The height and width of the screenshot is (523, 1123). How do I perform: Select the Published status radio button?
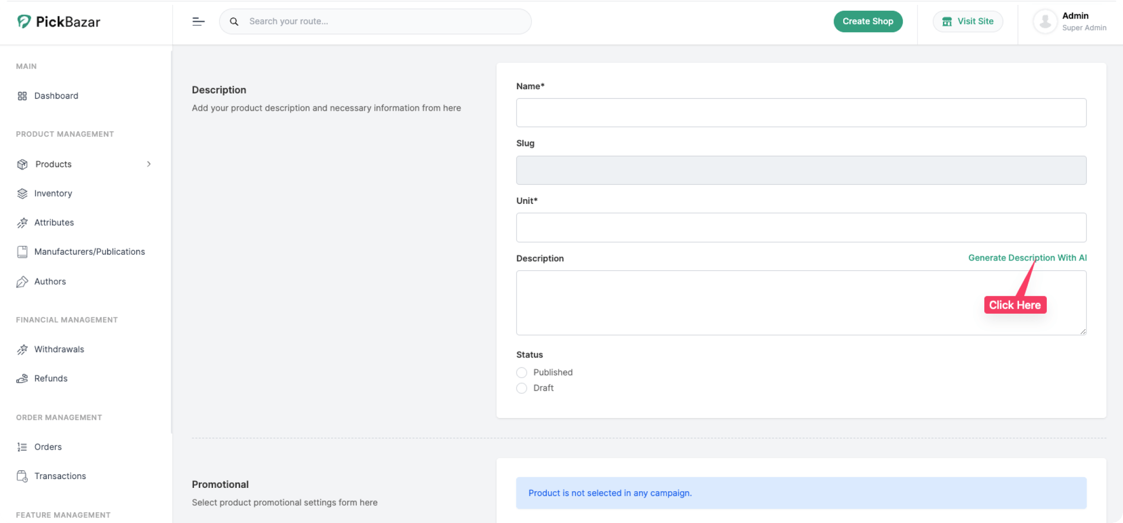click(x=521, y=373)
